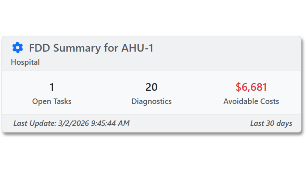Open the "Avoidable Costs" label
Viewport: 306px width, 172px height.
coord(251,101)
